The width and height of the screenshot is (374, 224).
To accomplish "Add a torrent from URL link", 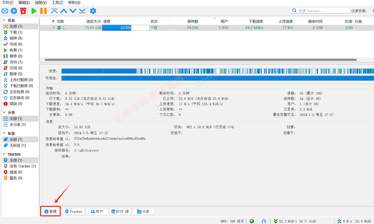I will click(x=5, y=11).
